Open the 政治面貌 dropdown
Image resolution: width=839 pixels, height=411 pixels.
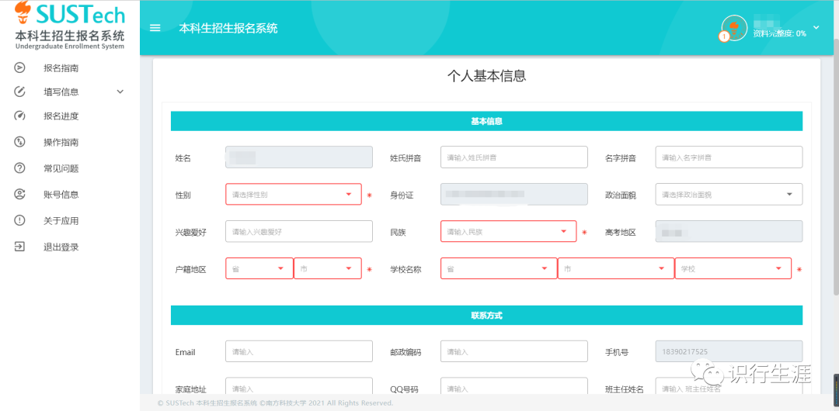729,195
